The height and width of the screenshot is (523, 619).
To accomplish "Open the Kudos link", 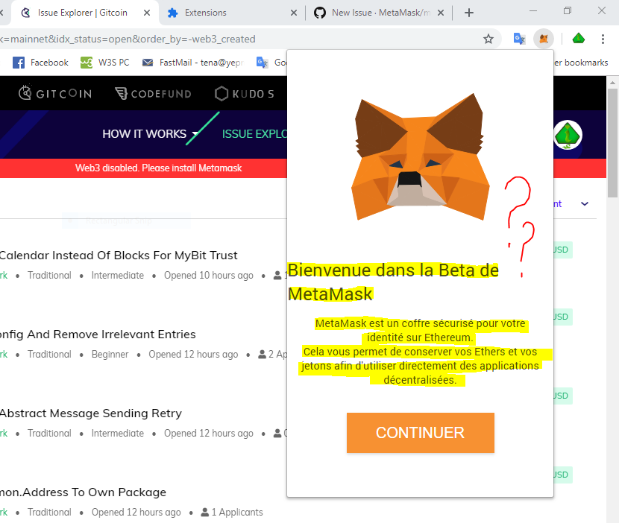I will 245,93.
